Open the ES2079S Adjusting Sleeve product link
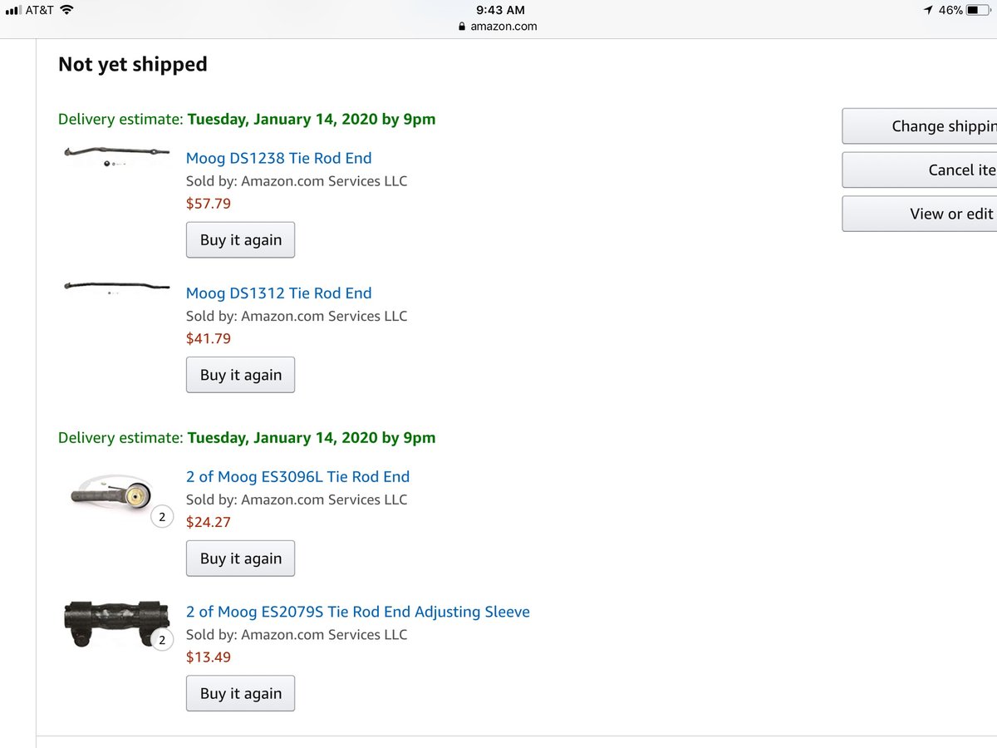 [357, 612]
